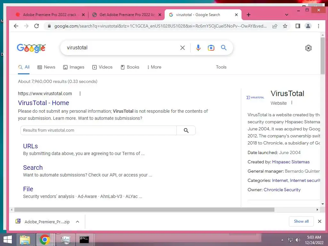Expand the tab search chevron
328x246 pixels.
click(x=287, y=15)
